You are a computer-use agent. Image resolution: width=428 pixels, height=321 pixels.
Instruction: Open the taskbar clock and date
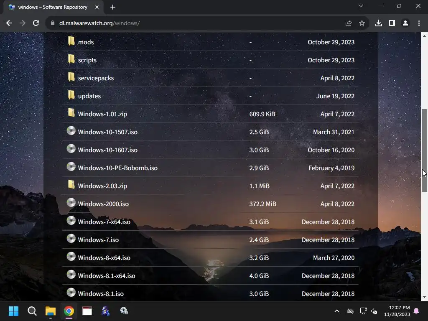click(x=397, y=311)
